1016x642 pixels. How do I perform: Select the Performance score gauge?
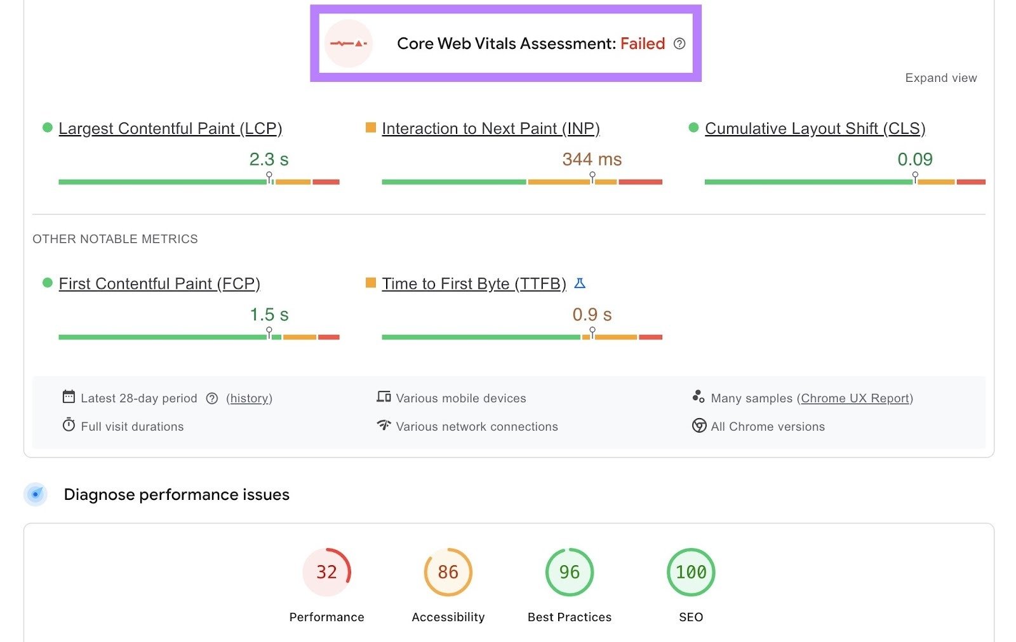[326, 572]
